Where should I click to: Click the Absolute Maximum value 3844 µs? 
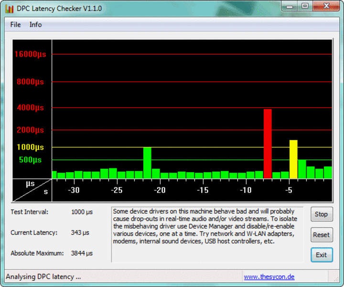click(x=82, y=253)
